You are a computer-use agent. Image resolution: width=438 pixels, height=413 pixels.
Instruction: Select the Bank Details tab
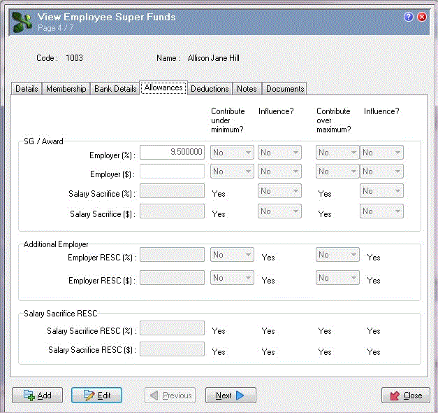[115, 89]
